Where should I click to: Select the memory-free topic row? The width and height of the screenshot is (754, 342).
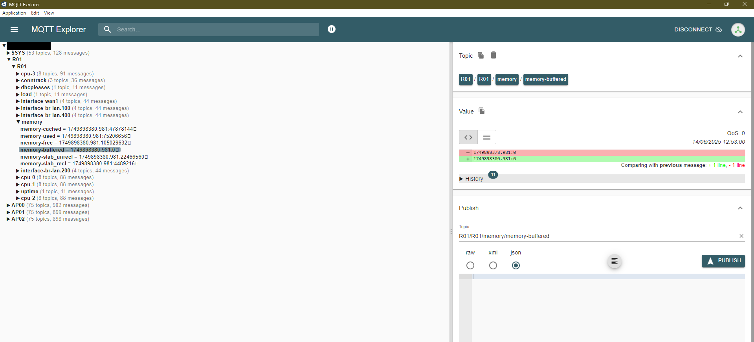click(75, 143)
